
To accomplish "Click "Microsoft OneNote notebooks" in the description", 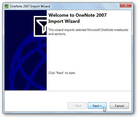I will coord(108,30).
